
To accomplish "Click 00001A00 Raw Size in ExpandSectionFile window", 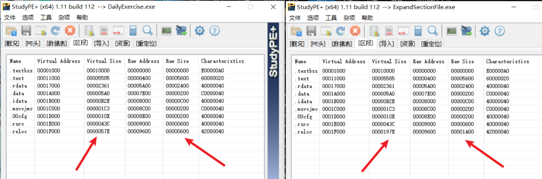I will pyautogui.click(x=463, y=132).
